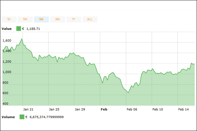Click the bold Feb axis label
This screenshot has height=131, width=197.
[104, 109]
